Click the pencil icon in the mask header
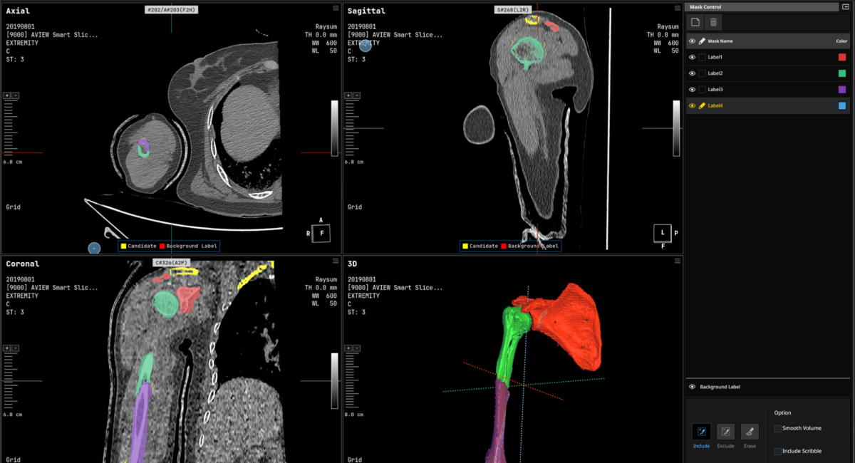The width and height of the screenshot is (855, 463). [x=702, y=41]
